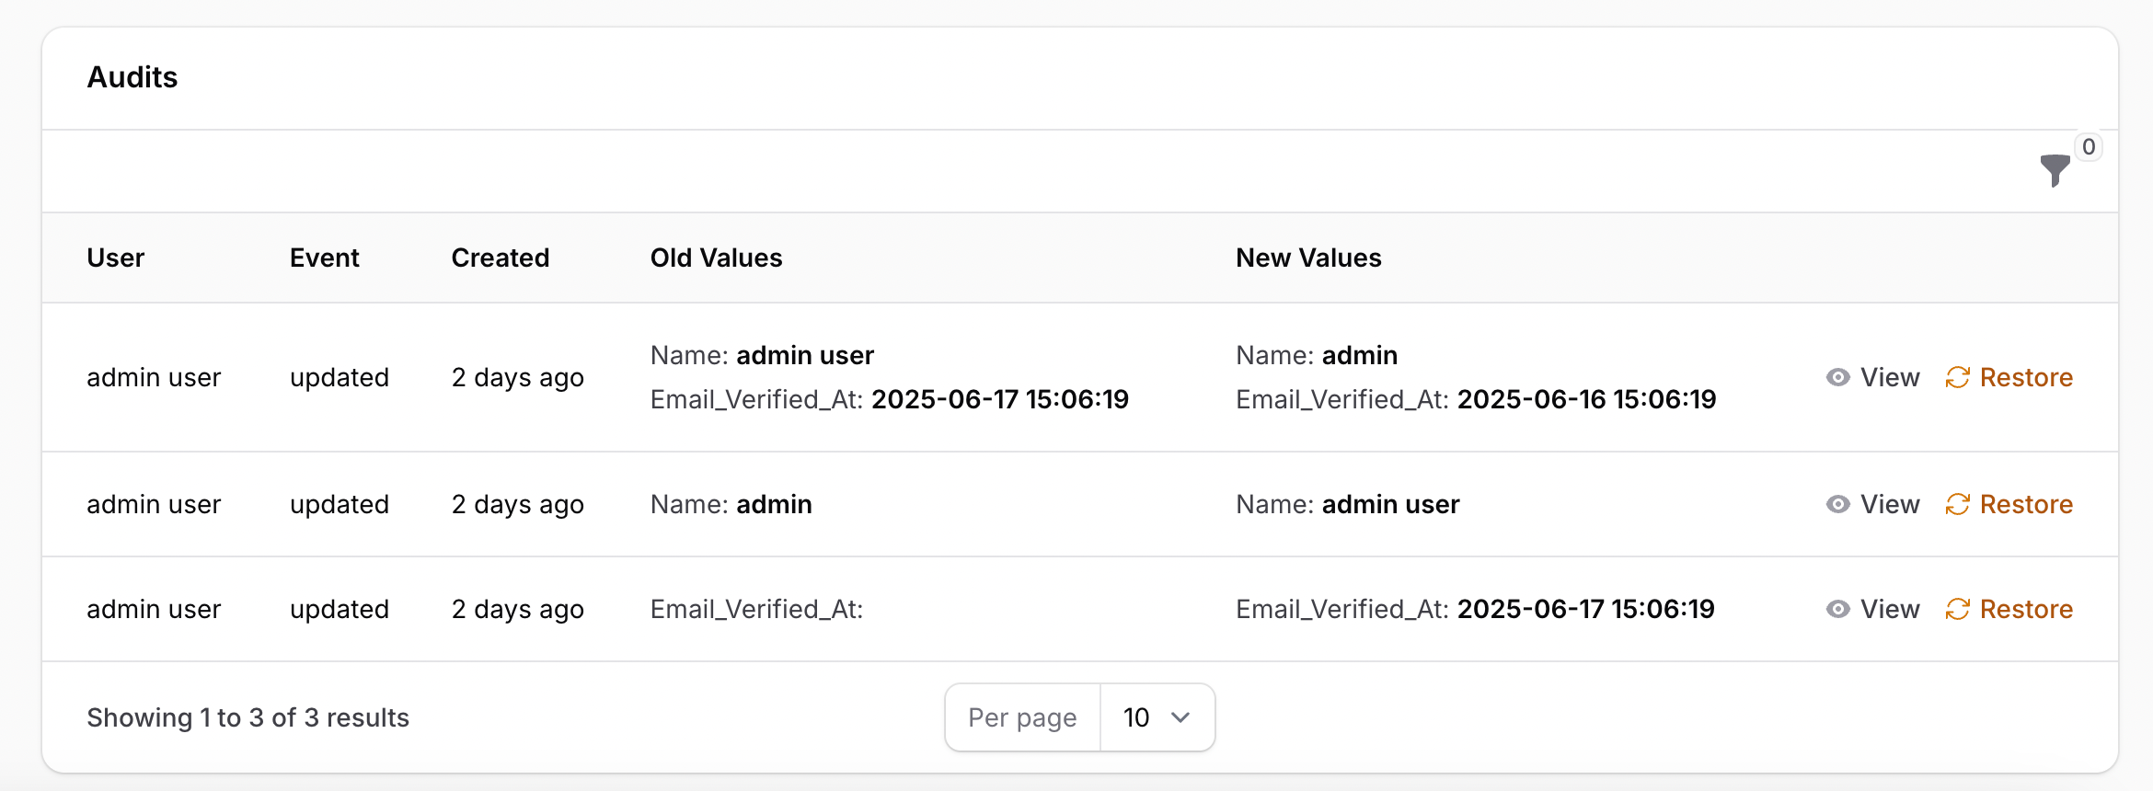
Task: Click the restore arrows icon in first row
Action: 1957,377
